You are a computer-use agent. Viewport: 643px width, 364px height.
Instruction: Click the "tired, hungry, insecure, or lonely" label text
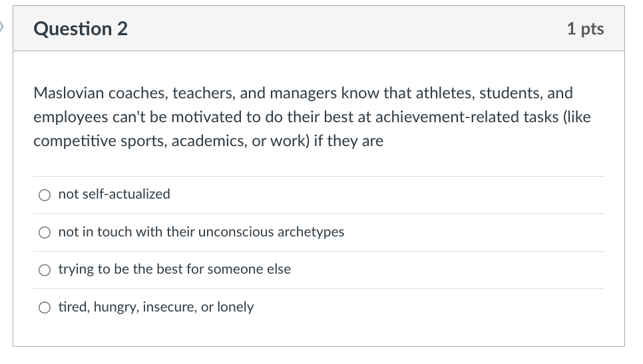(156, 307)
